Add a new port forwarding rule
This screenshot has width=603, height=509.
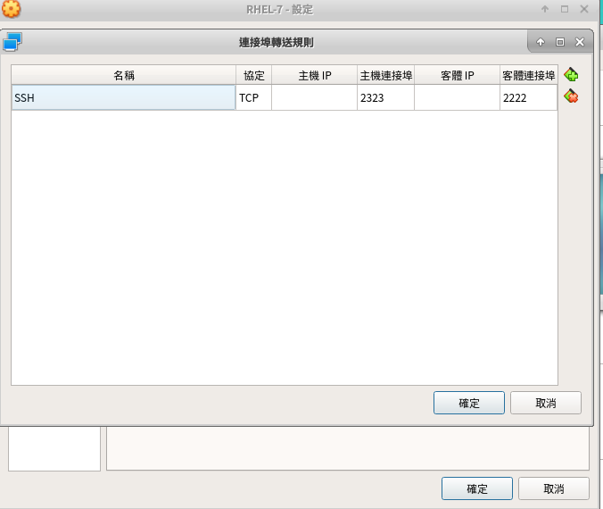(x=571, y=75)
